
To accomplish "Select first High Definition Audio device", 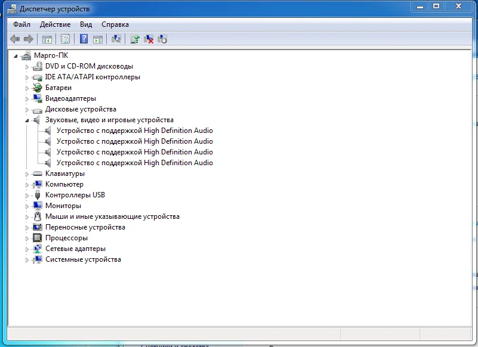I will (135, 131).
